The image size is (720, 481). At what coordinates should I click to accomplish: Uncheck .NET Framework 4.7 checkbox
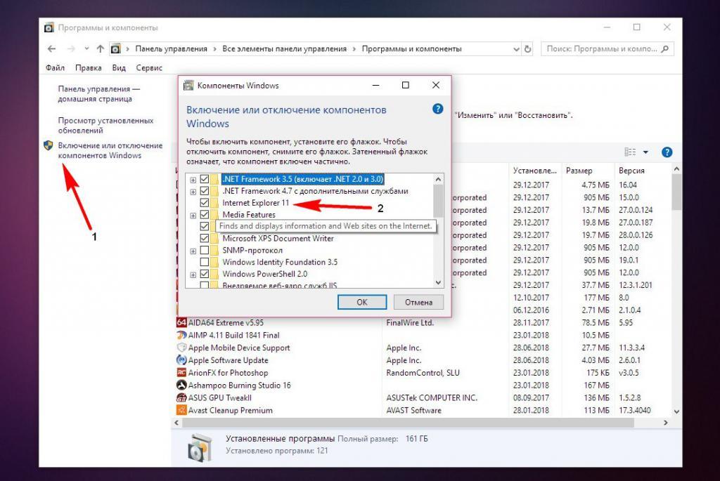(205, 191)
